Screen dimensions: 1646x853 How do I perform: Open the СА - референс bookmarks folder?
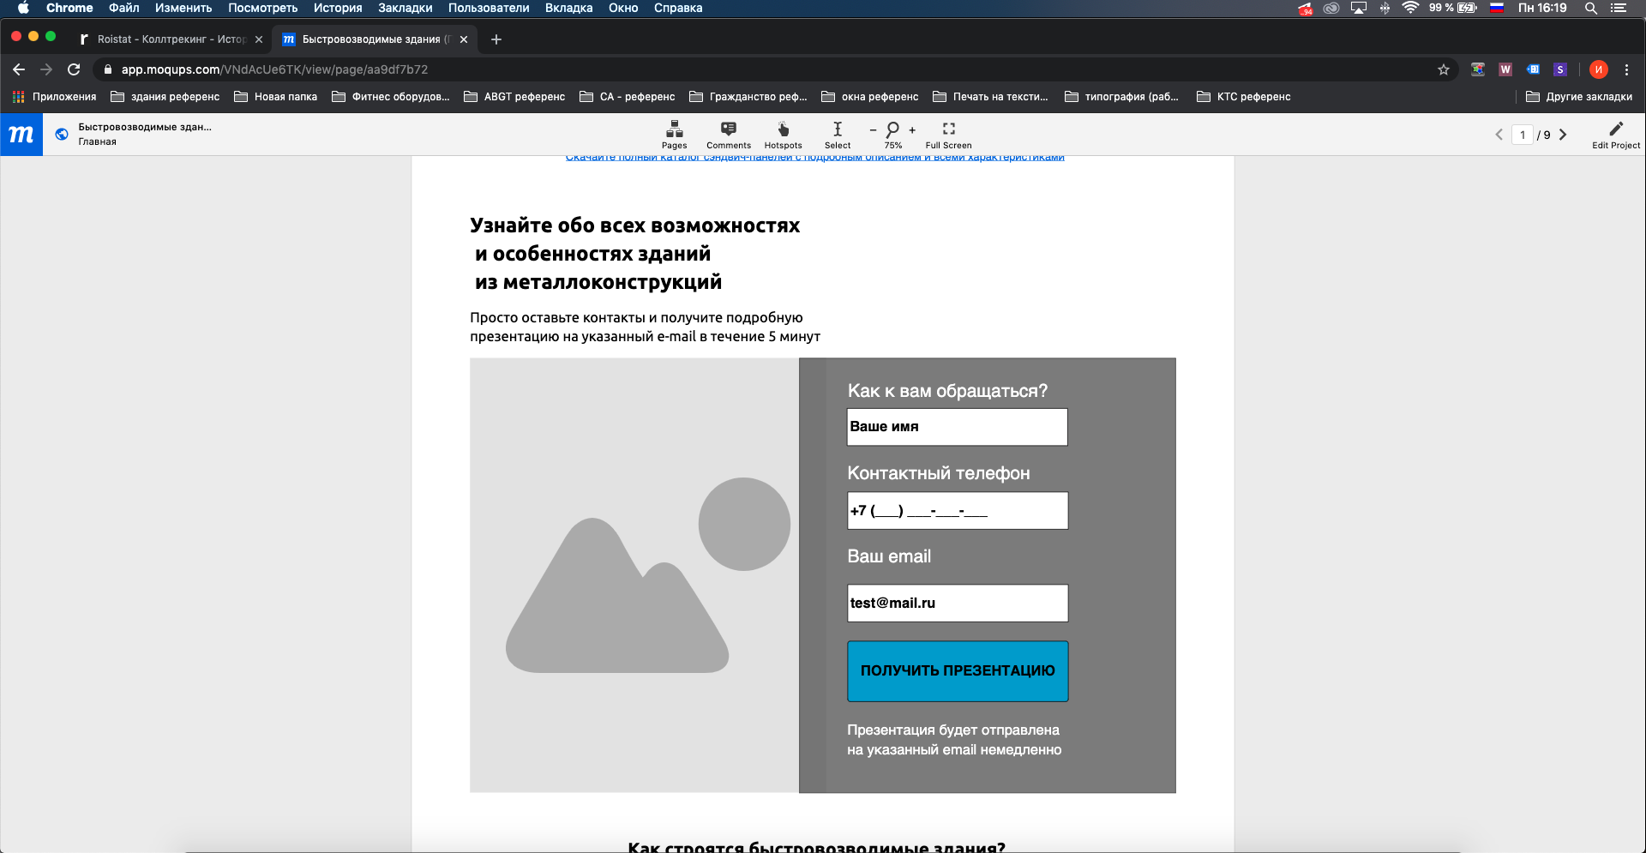click(x=628, y=97)
